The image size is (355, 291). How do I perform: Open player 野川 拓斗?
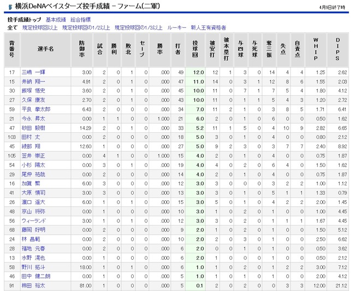pyautogui.click(x=33, y=267)
